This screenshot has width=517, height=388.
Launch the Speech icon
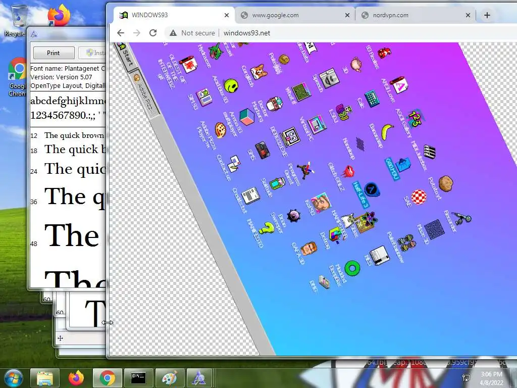point(329,78)
